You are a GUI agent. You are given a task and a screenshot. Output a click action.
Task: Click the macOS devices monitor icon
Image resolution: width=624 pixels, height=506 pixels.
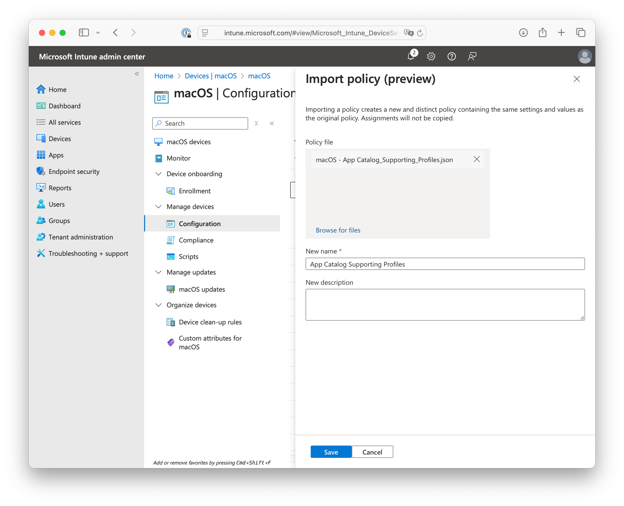pos(158,142)
